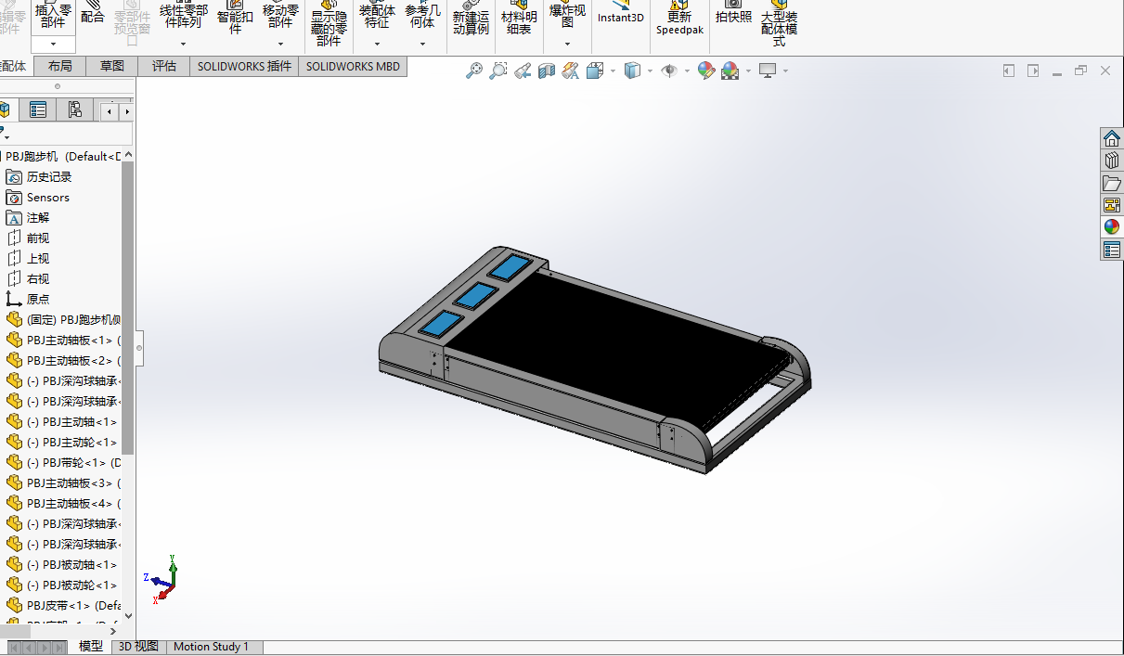
Task: Open the SOLIDWORKS 插件 tab
Action: [x=244, y=66]
